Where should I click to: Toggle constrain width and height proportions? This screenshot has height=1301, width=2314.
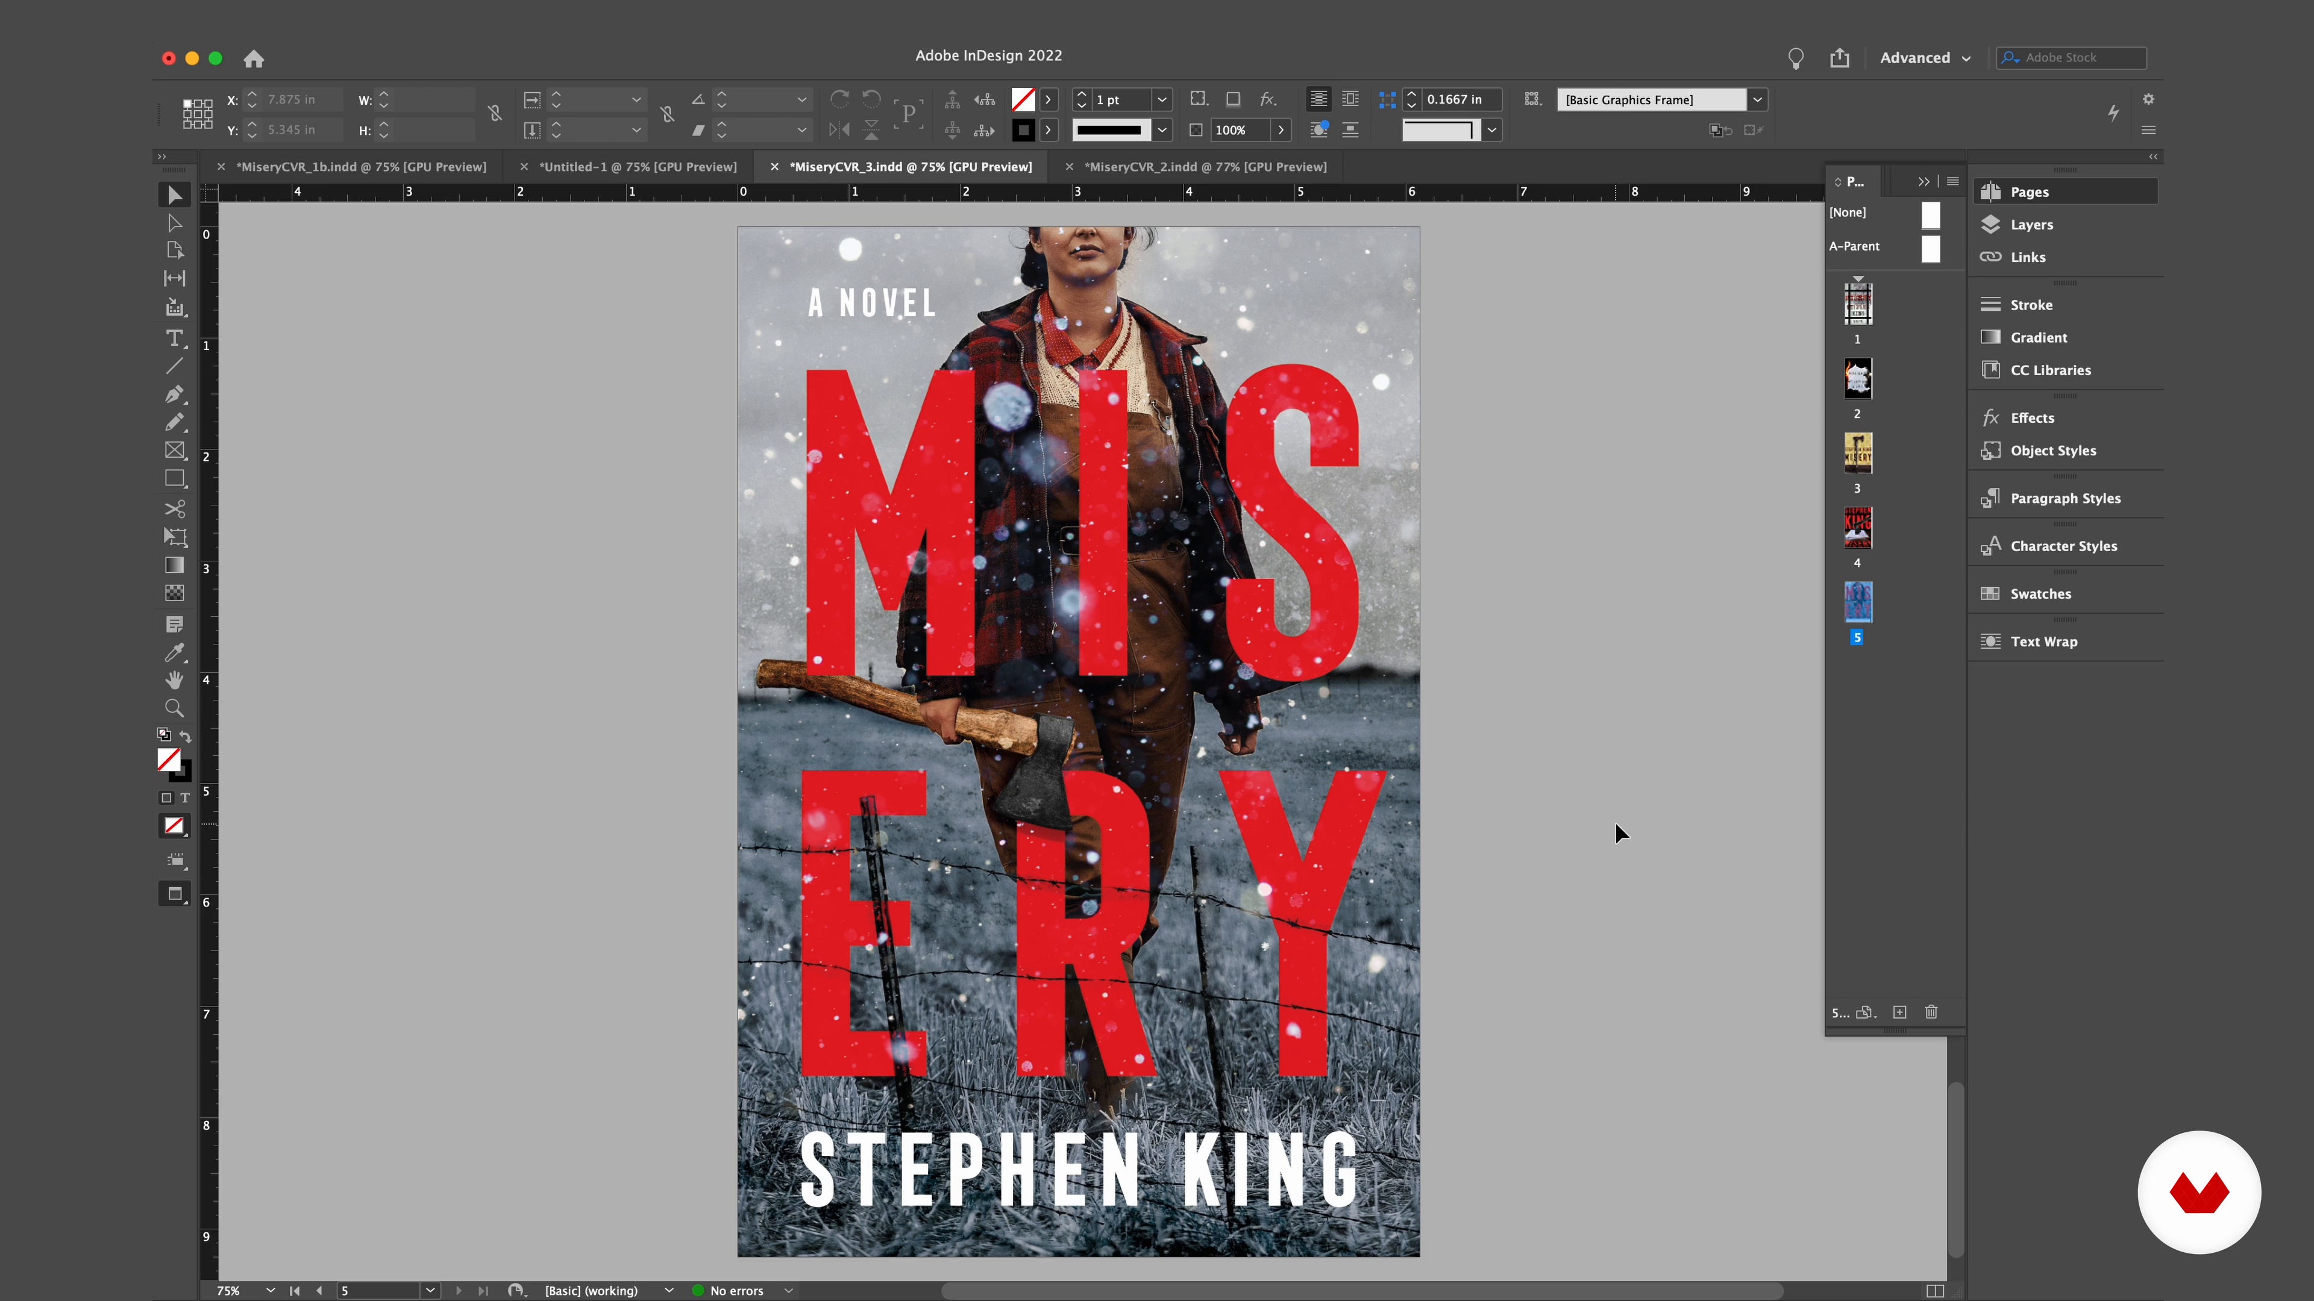[494, 113]
